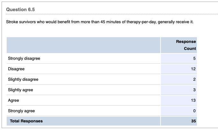Click the count 13 for Agree
This screenshot has height=130, width=218.
193,100
